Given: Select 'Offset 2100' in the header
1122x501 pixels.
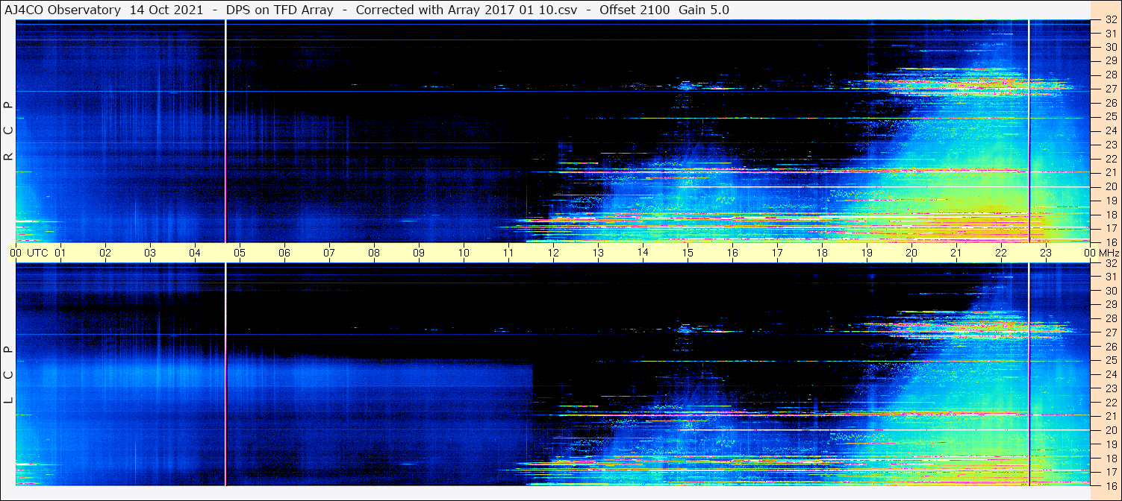Looking at the screenshot, I should coord(635,10).
